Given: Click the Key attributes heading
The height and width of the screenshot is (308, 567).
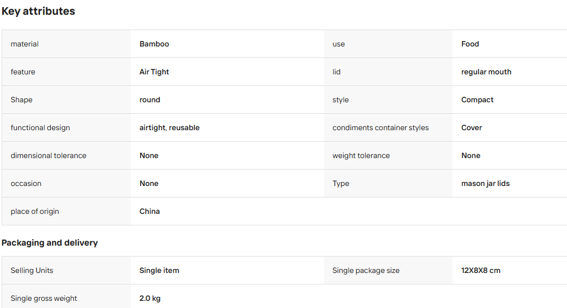Looking at the screenshot, I should (38, 11).
